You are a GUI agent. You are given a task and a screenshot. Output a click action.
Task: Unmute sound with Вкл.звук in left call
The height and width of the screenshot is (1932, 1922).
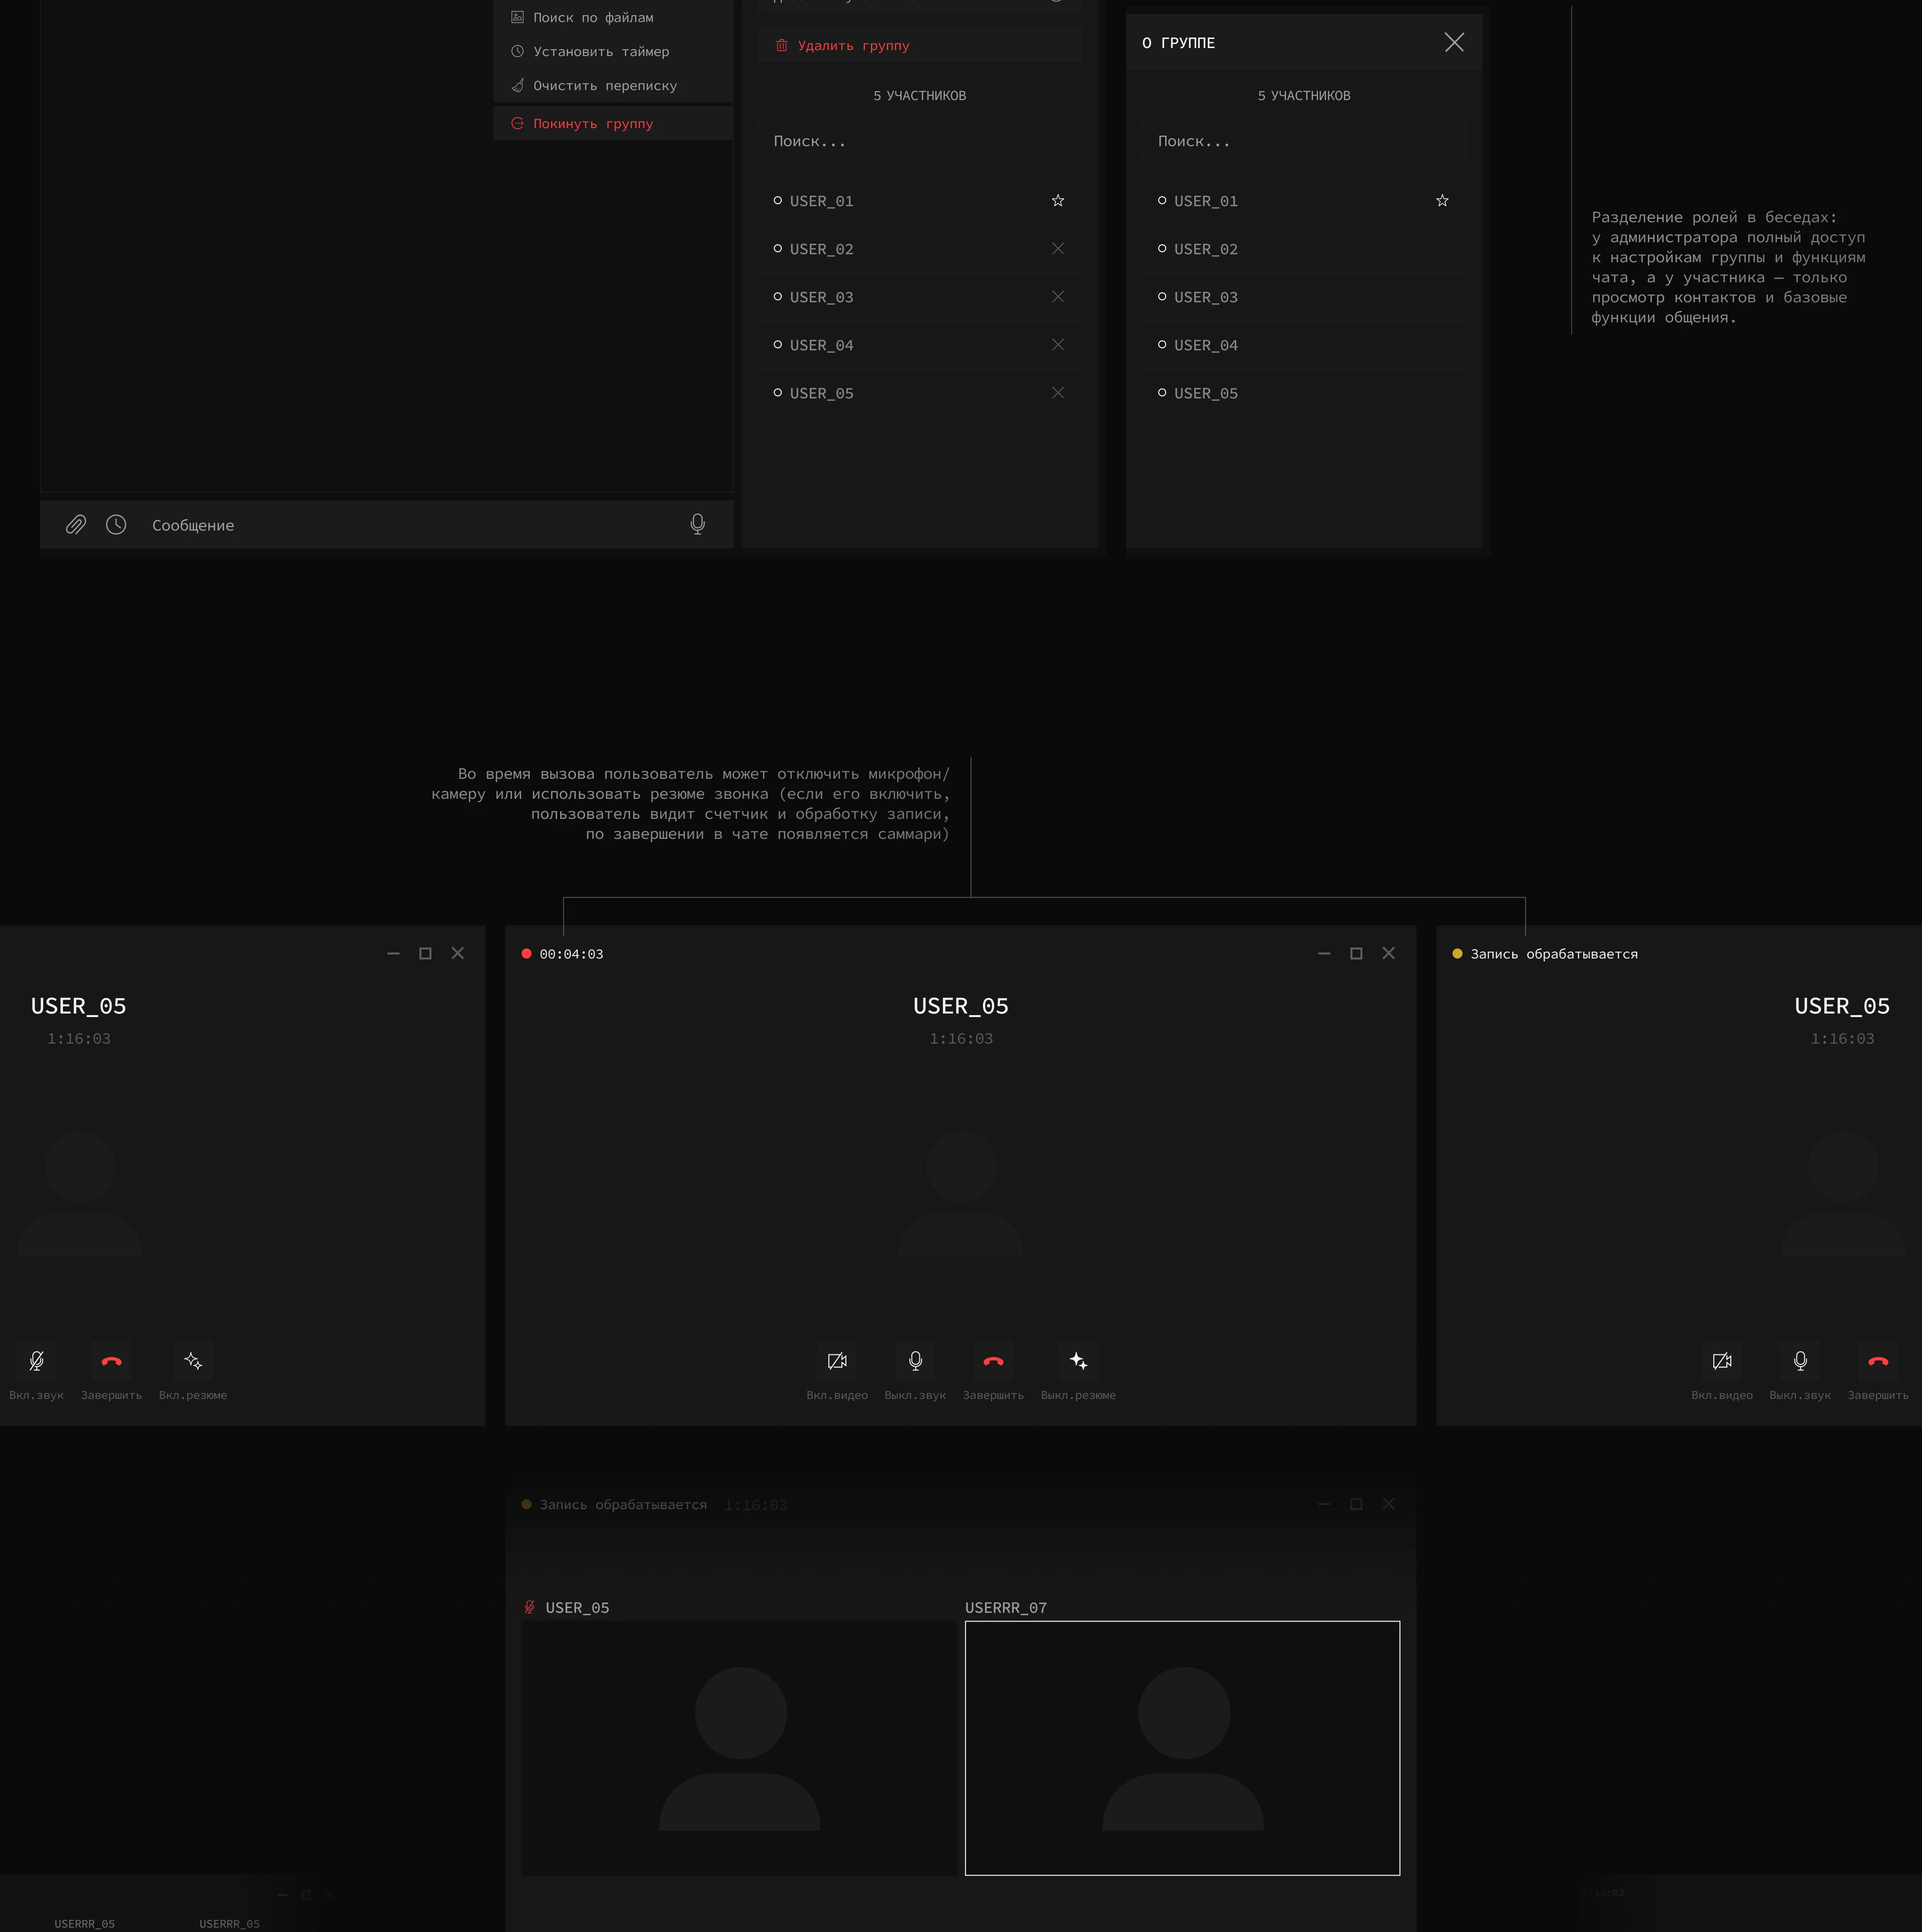click(36, 1361)
